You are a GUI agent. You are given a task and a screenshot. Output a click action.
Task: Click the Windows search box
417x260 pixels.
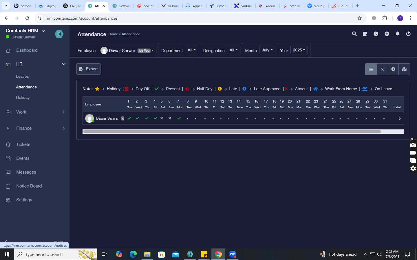(x=56, y=254)
